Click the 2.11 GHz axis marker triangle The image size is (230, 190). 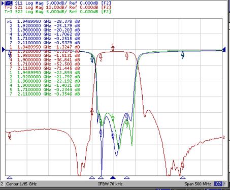182,177
